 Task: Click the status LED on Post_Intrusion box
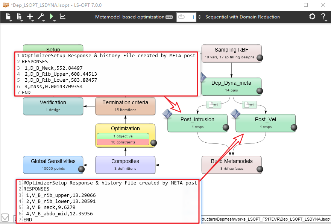pyautogui.click(x=226, y=127)
